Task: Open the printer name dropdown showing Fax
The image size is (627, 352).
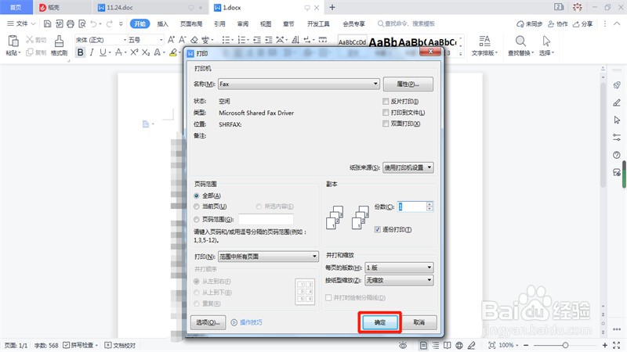Action: coord(299,84)
